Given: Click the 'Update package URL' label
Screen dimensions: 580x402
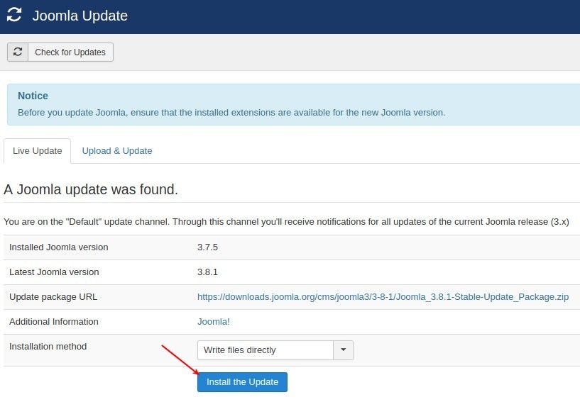Looking at the screenshot, I should tap(53, 296).
